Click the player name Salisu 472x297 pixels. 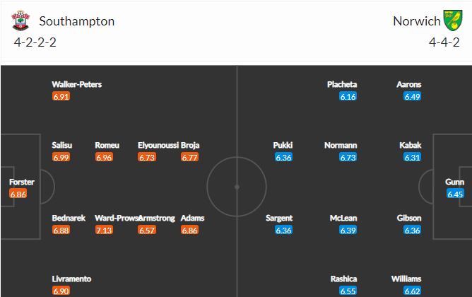coord(62,145)
